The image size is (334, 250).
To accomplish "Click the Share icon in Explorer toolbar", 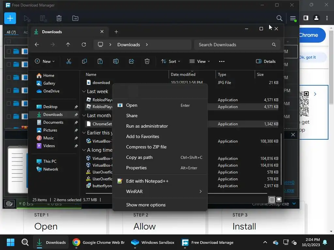I will coord(131,62).
